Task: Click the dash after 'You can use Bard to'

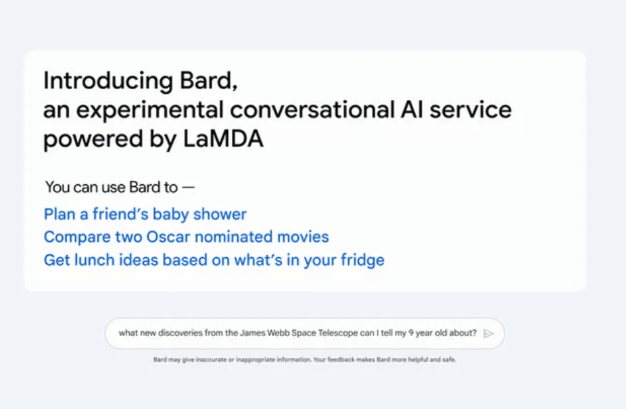Action: coord(189,187)
